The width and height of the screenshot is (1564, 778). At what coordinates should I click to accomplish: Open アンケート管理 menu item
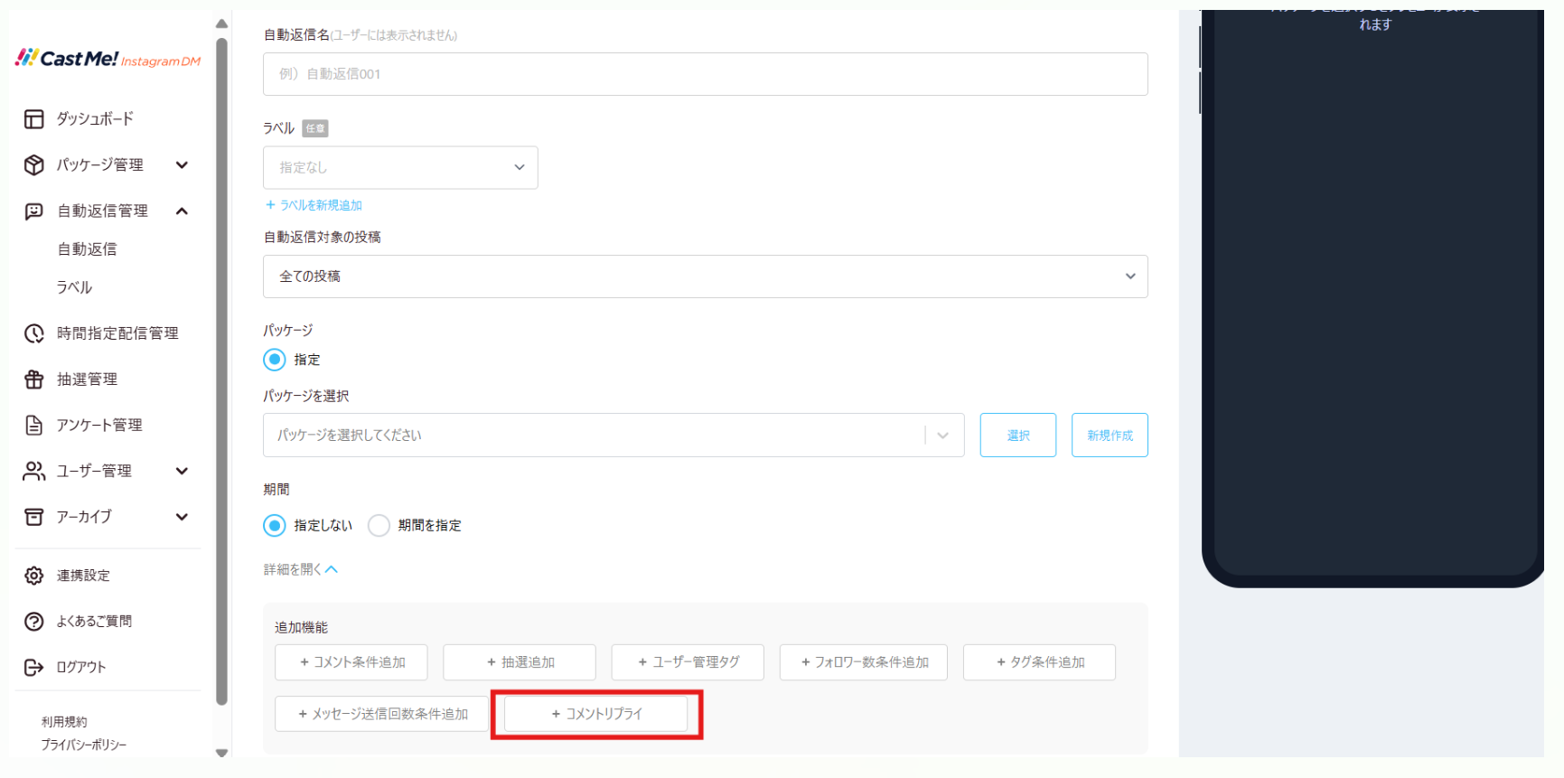tap(99, 426)
